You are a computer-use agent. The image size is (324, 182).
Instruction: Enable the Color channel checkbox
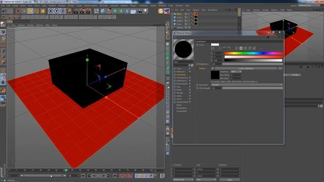tap(190, 69)
